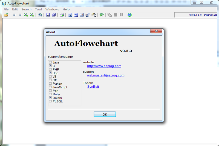This screenshot has width=219, height=146.
Task: Open help with the blue question icon
Action: (x=129, y=15)
